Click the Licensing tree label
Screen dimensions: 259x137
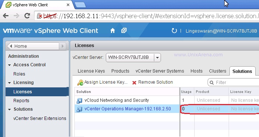pyautogui.click(x=23, y=83)
